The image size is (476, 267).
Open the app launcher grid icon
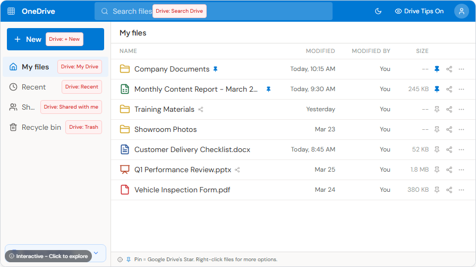click(11, 11)
